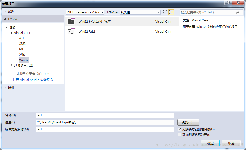Select the Visual C++ tree label
Viewport: 246px width, 150px height.
click(x=22, y=33)
